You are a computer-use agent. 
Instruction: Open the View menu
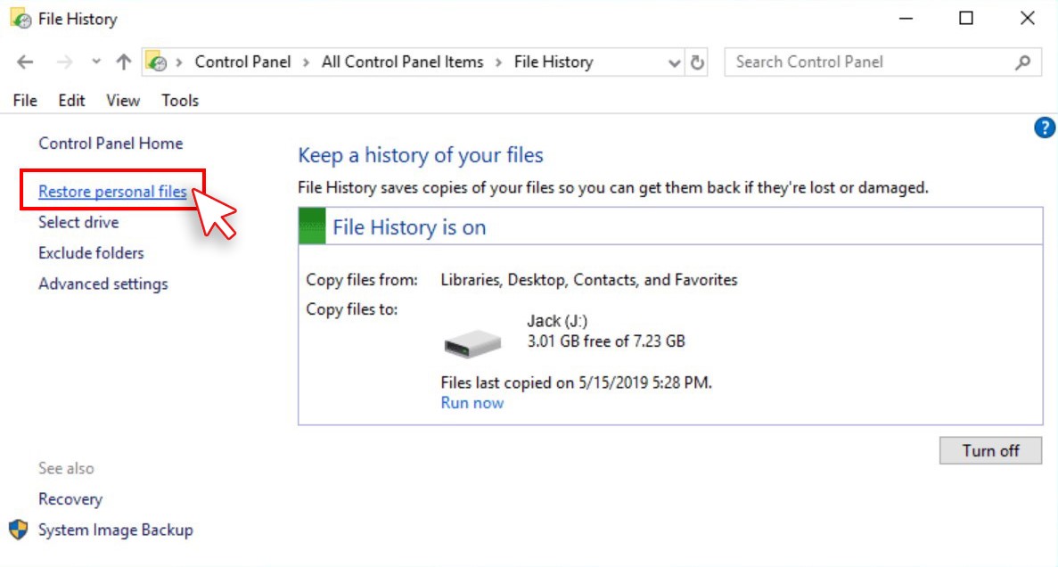[123, 101]
